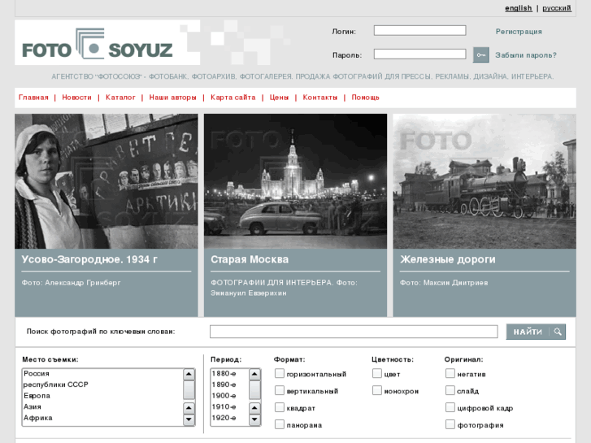Select Россия in the location list

102,374
